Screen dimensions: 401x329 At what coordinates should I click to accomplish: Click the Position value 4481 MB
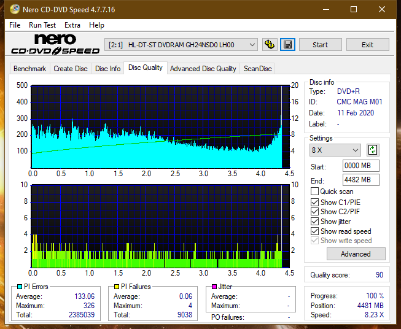[x=370, y=306]
